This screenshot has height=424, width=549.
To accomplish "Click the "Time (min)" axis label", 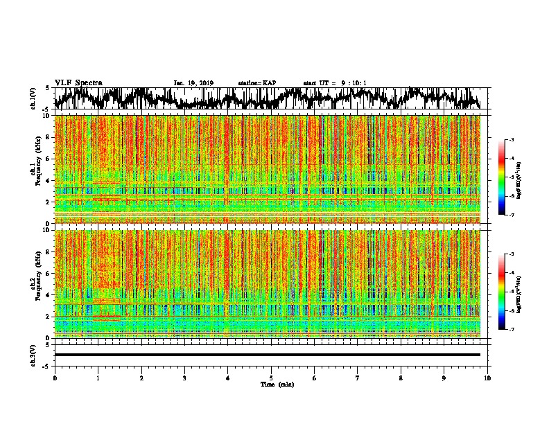I will pyautogui.click(x=277, y=385).
